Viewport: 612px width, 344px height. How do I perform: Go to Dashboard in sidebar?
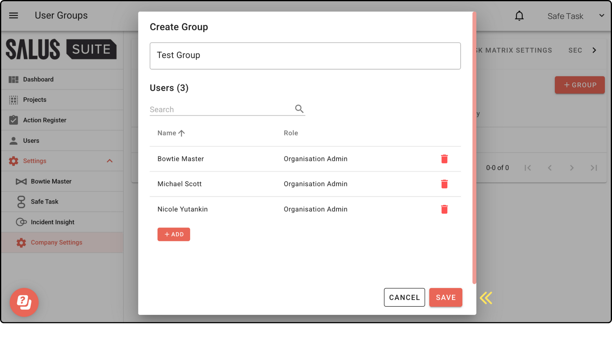[x=38, y=80]
